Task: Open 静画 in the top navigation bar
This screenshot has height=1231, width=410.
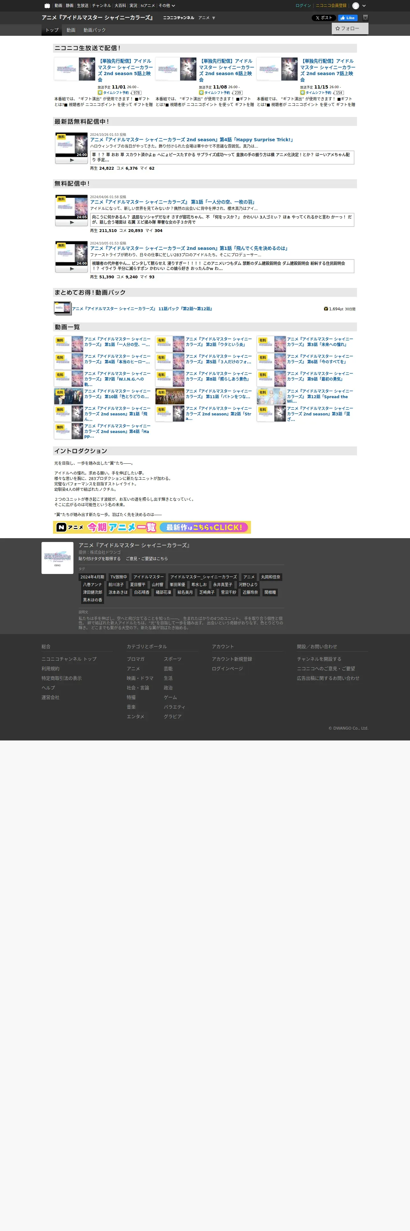Action: tap(70, 6)
